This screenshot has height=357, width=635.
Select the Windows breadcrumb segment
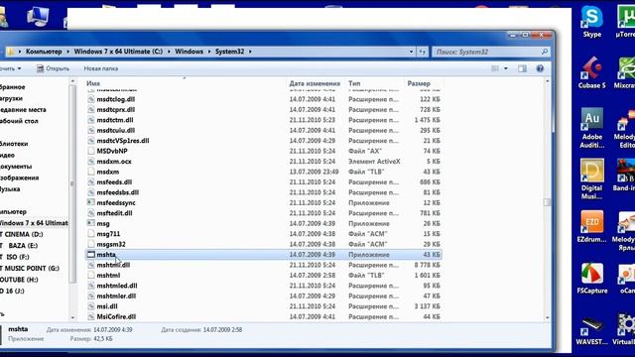point(190,52)
